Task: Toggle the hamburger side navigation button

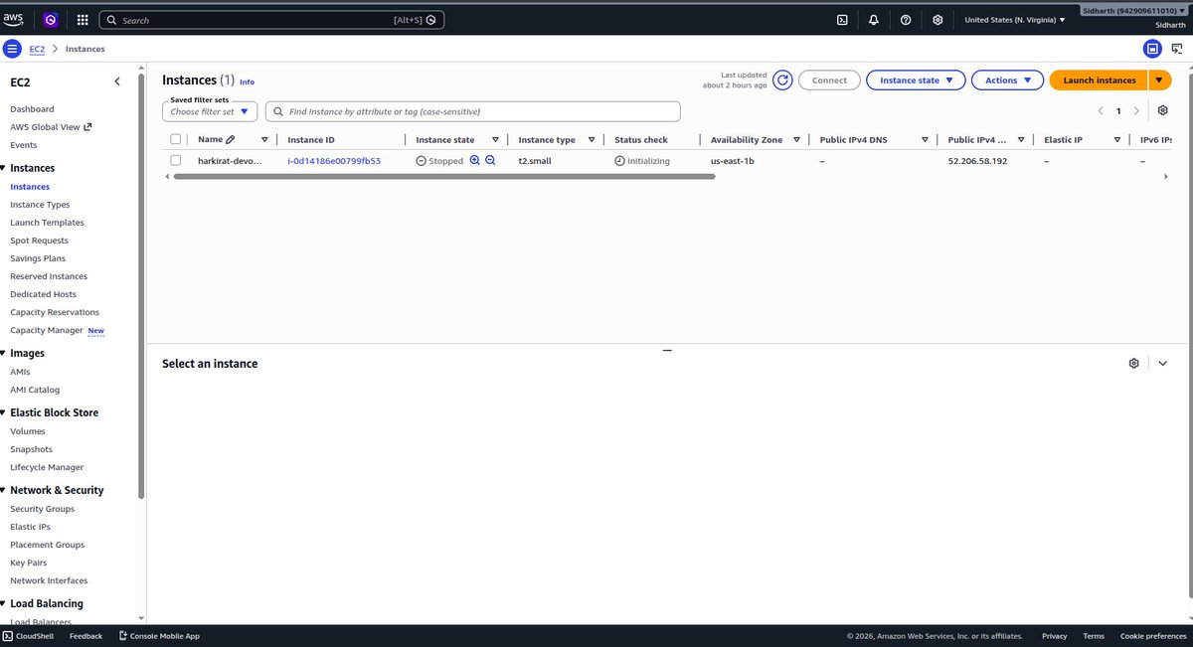Action: (x=12, y=49)
